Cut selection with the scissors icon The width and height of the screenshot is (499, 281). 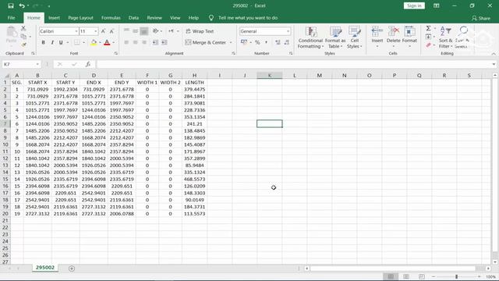click(23, 28)
